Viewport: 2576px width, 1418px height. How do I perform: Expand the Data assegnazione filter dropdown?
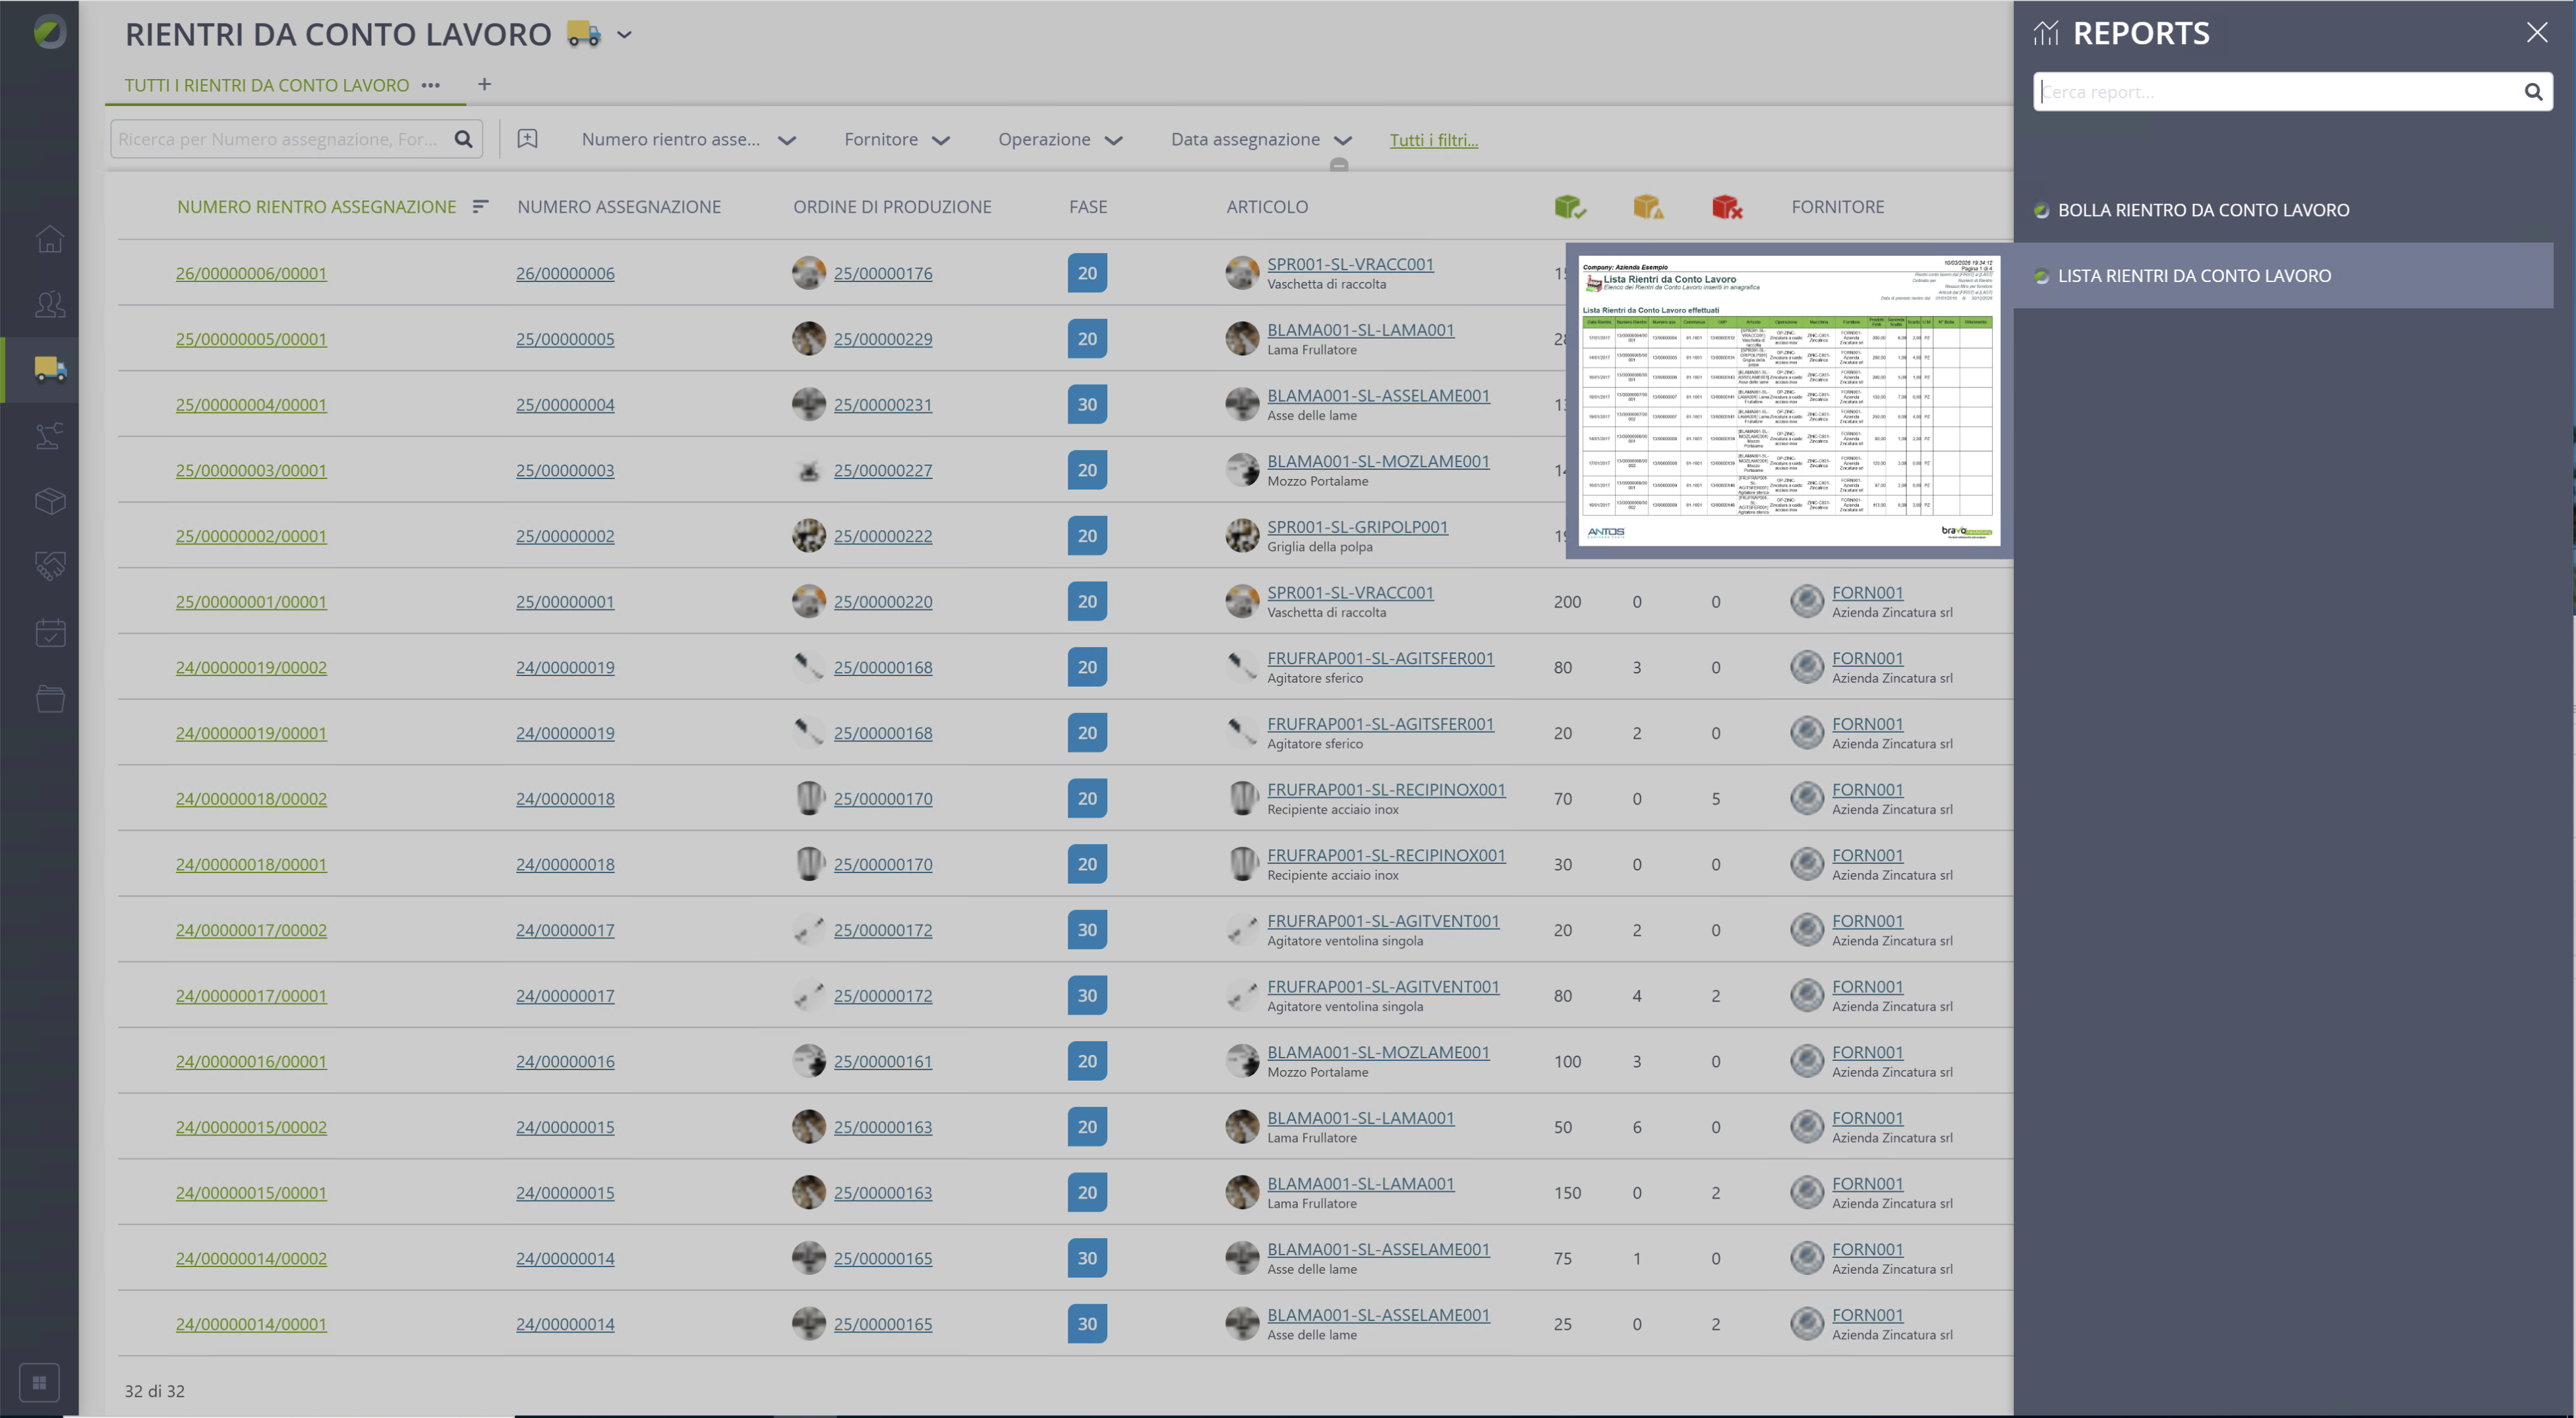(x=1261, y=140)
